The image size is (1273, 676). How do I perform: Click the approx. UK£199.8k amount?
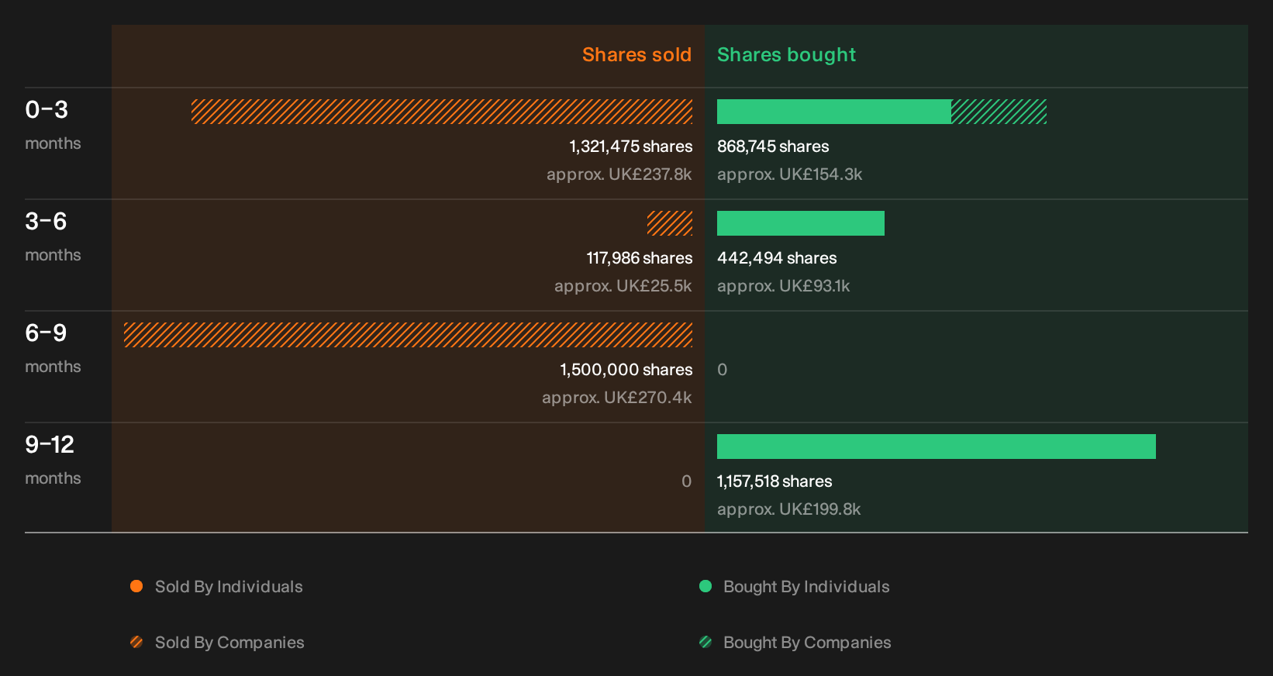click(x=788, y=509)
